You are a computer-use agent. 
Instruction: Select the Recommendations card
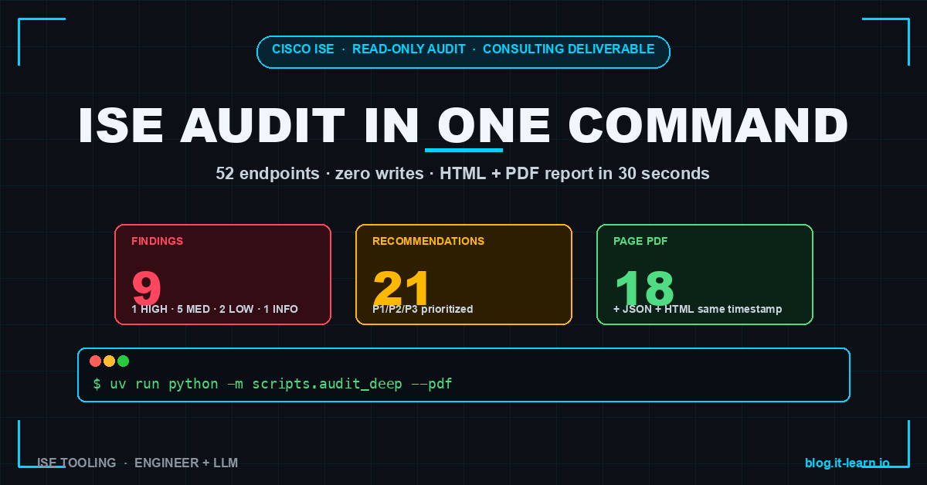point(463,274)
